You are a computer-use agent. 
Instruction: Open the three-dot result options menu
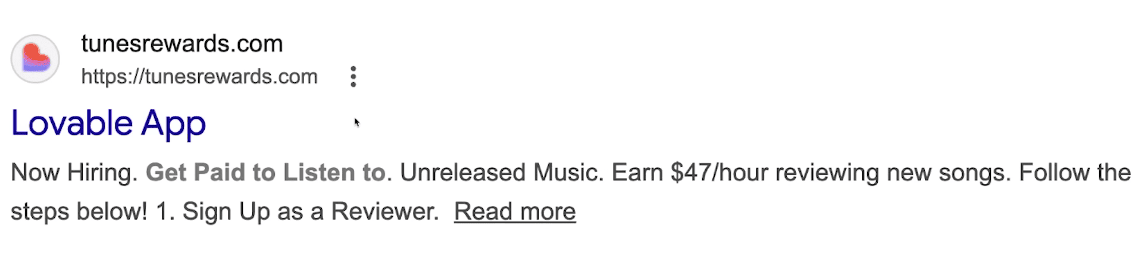[x=353, y=77]
